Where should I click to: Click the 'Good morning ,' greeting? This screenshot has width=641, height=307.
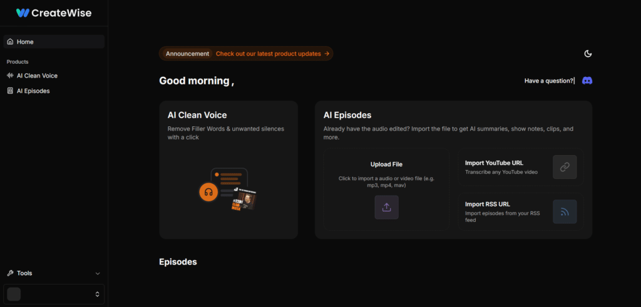click(197, 81)
